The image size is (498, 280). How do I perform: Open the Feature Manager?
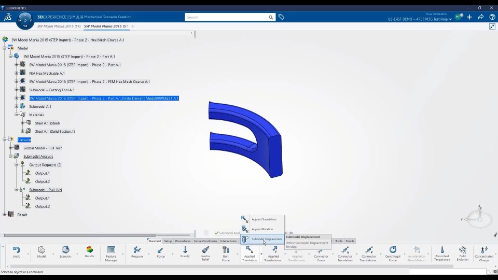[111, 254]
